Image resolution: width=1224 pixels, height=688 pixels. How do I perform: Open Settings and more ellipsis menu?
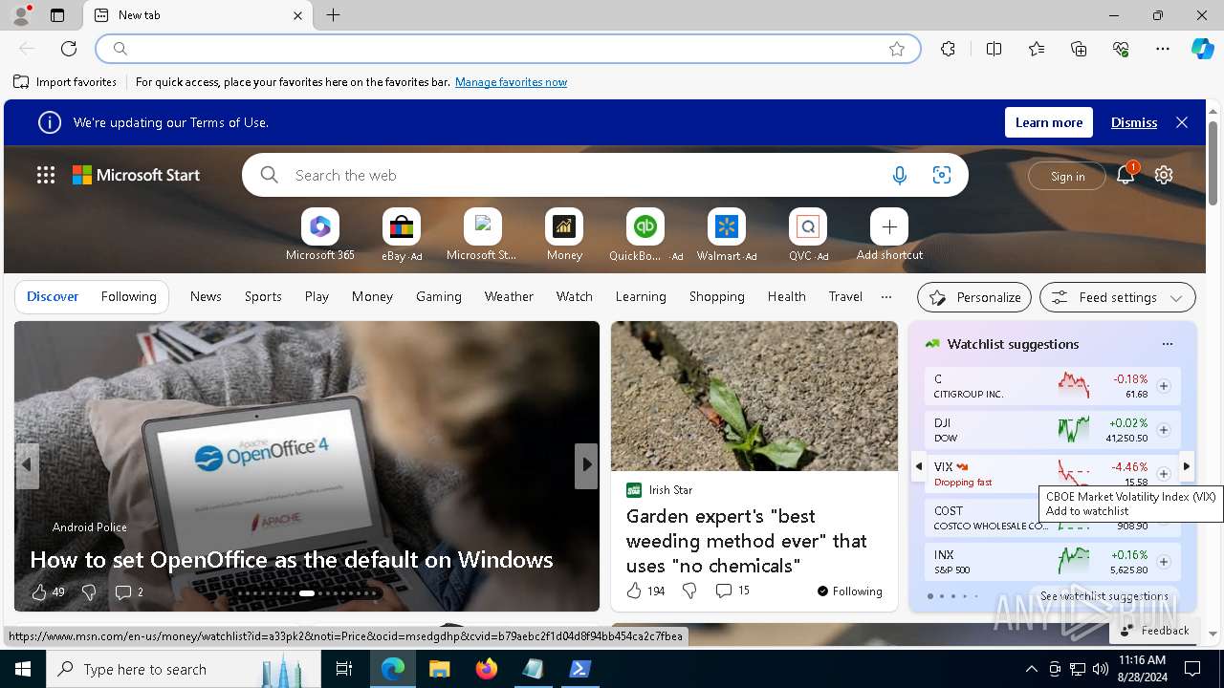click(x=1163, y=49)
